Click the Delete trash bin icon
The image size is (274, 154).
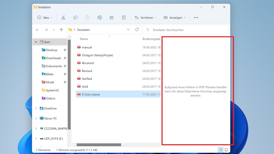click(x=124, y=18)
